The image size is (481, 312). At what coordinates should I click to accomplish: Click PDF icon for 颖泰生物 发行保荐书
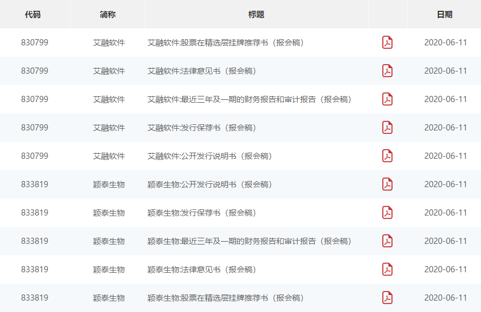(387, 213)
